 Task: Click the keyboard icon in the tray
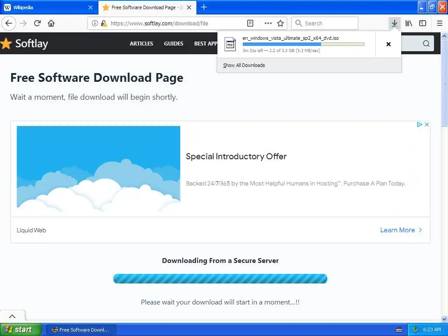399,330
